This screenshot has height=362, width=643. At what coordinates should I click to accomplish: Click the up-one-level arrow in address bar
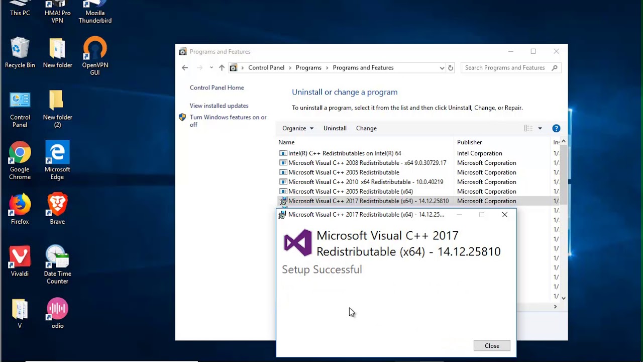pyautogui.click(x=222, y=68)
